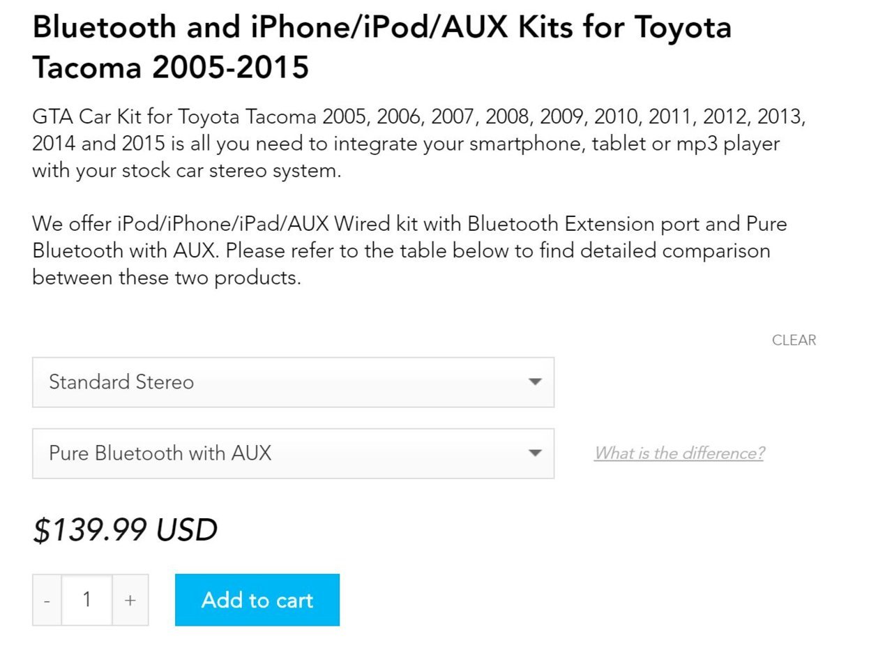Open the Pure Bluetooth with AUX dropdown

tap(293, 453)
